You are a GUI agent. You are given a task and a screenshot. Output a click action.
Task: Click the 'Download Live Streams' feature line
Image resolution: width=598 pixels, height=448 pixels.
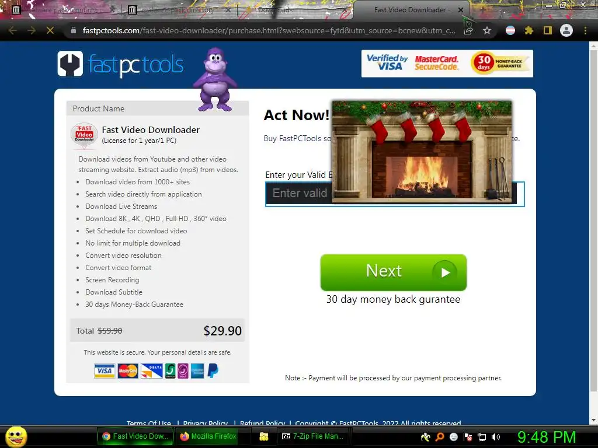coord(121,206)
